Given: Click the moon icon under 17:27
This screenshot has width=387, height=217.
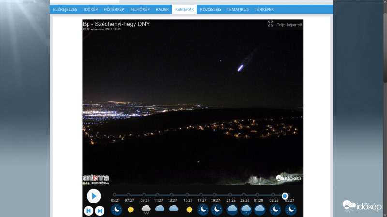Looking at the screenshot, I should click(203, 210).
